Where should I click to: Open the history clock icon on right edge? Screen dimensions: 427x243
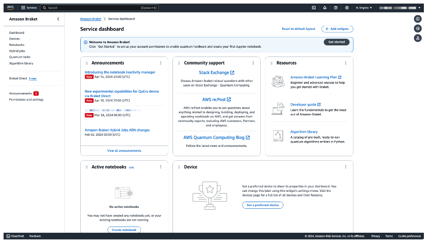tap(418, 28)
